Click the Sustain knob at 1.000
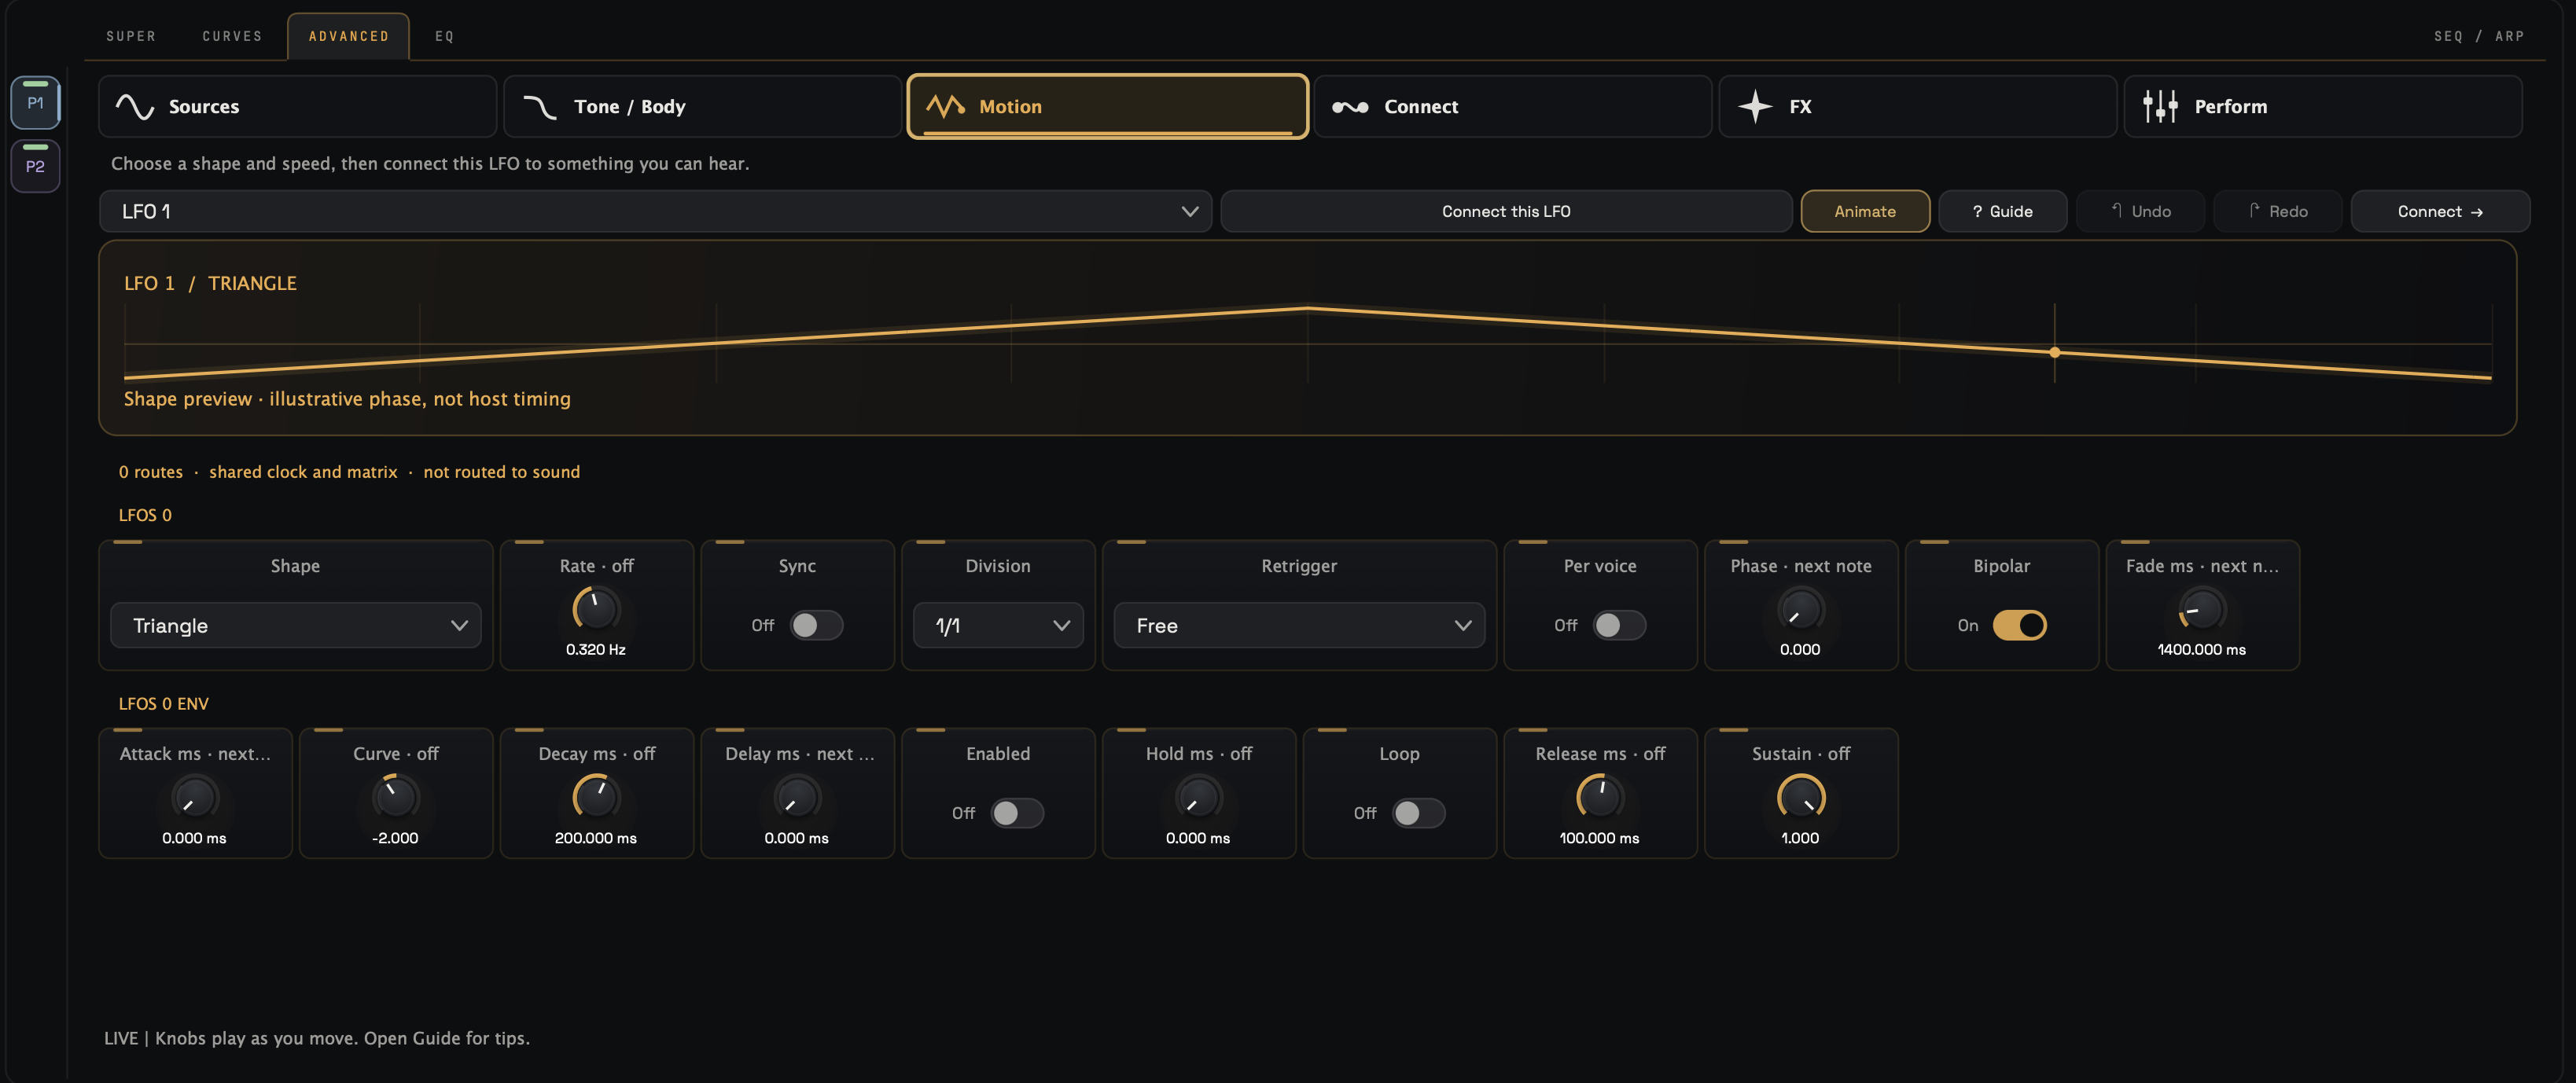This screenshot has height=1083, width=2576. pyautogui.click(x=1800, y=797)
